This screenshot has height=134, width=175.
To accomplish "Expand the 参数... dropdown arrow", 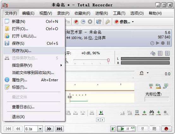I will [x=133, y=22].
